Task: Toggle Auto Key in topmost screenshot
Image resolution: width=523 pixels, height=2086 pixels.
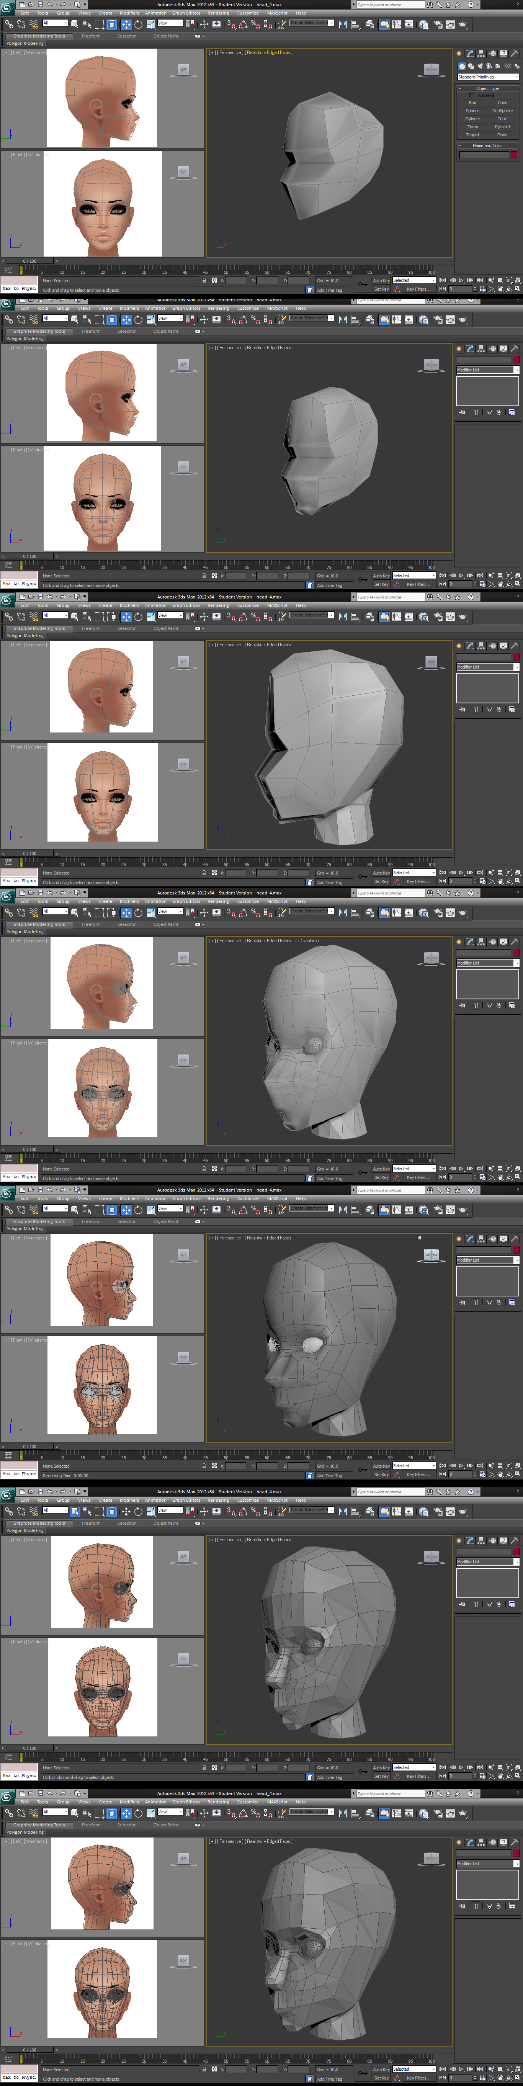Action: [x=381, y=280]
